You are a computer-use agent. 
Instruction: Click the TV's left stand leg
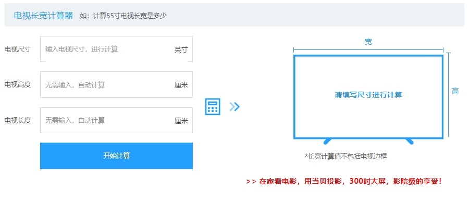[x=327, y=141]
